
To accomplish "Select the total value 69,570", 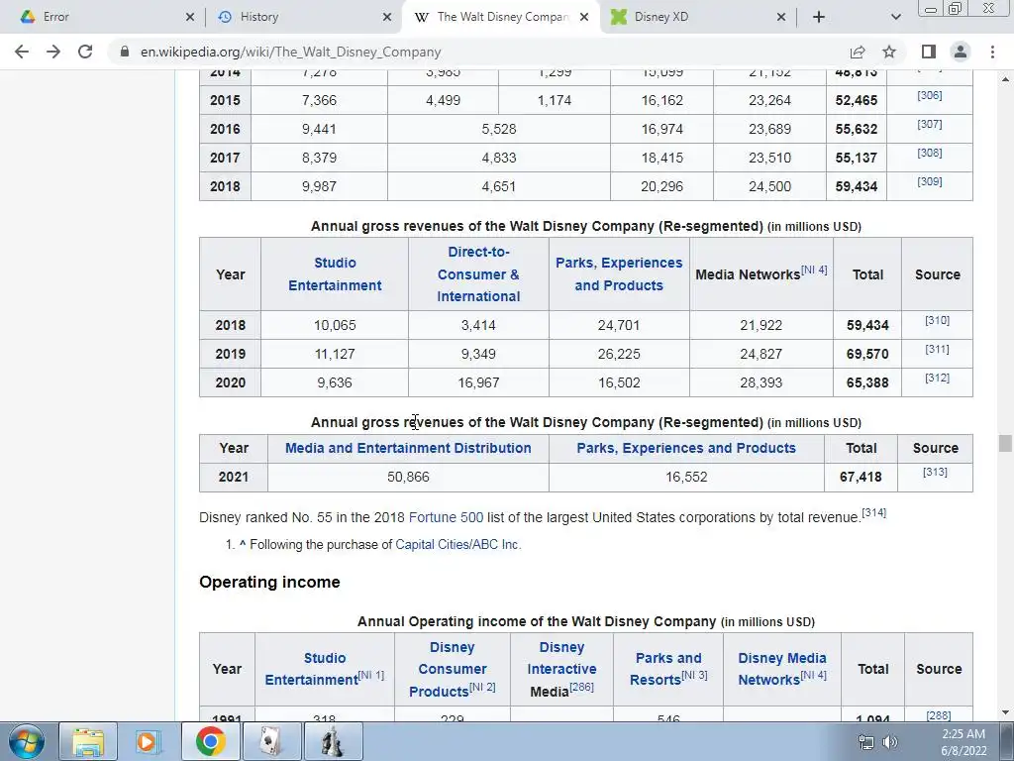I will click(x=867, y=354).
